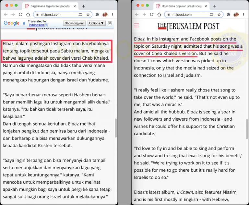249x205 pixels.
Task: Click the paragraph starting 'And amid all the hubbub'
Action: click(x=184, y=123)
